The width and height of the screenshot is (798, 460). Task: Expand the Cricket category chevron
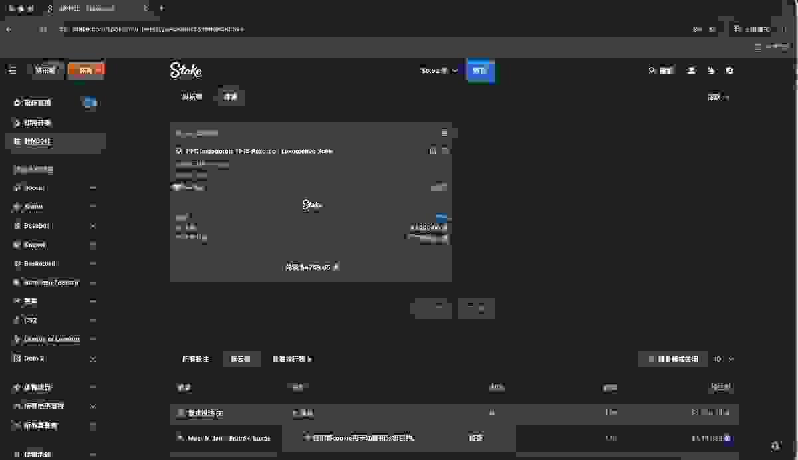click(93, 245)
